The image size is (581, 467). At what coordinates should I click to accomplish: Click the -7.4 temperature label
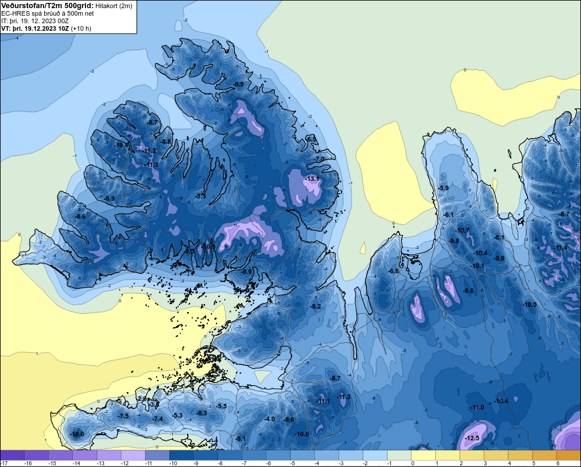click(157, 418)
